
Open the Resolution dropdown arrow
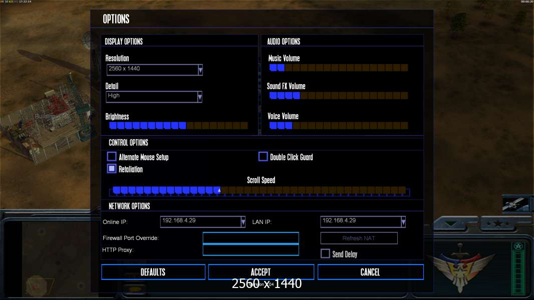pyautogui.click(x=200, y=70)
